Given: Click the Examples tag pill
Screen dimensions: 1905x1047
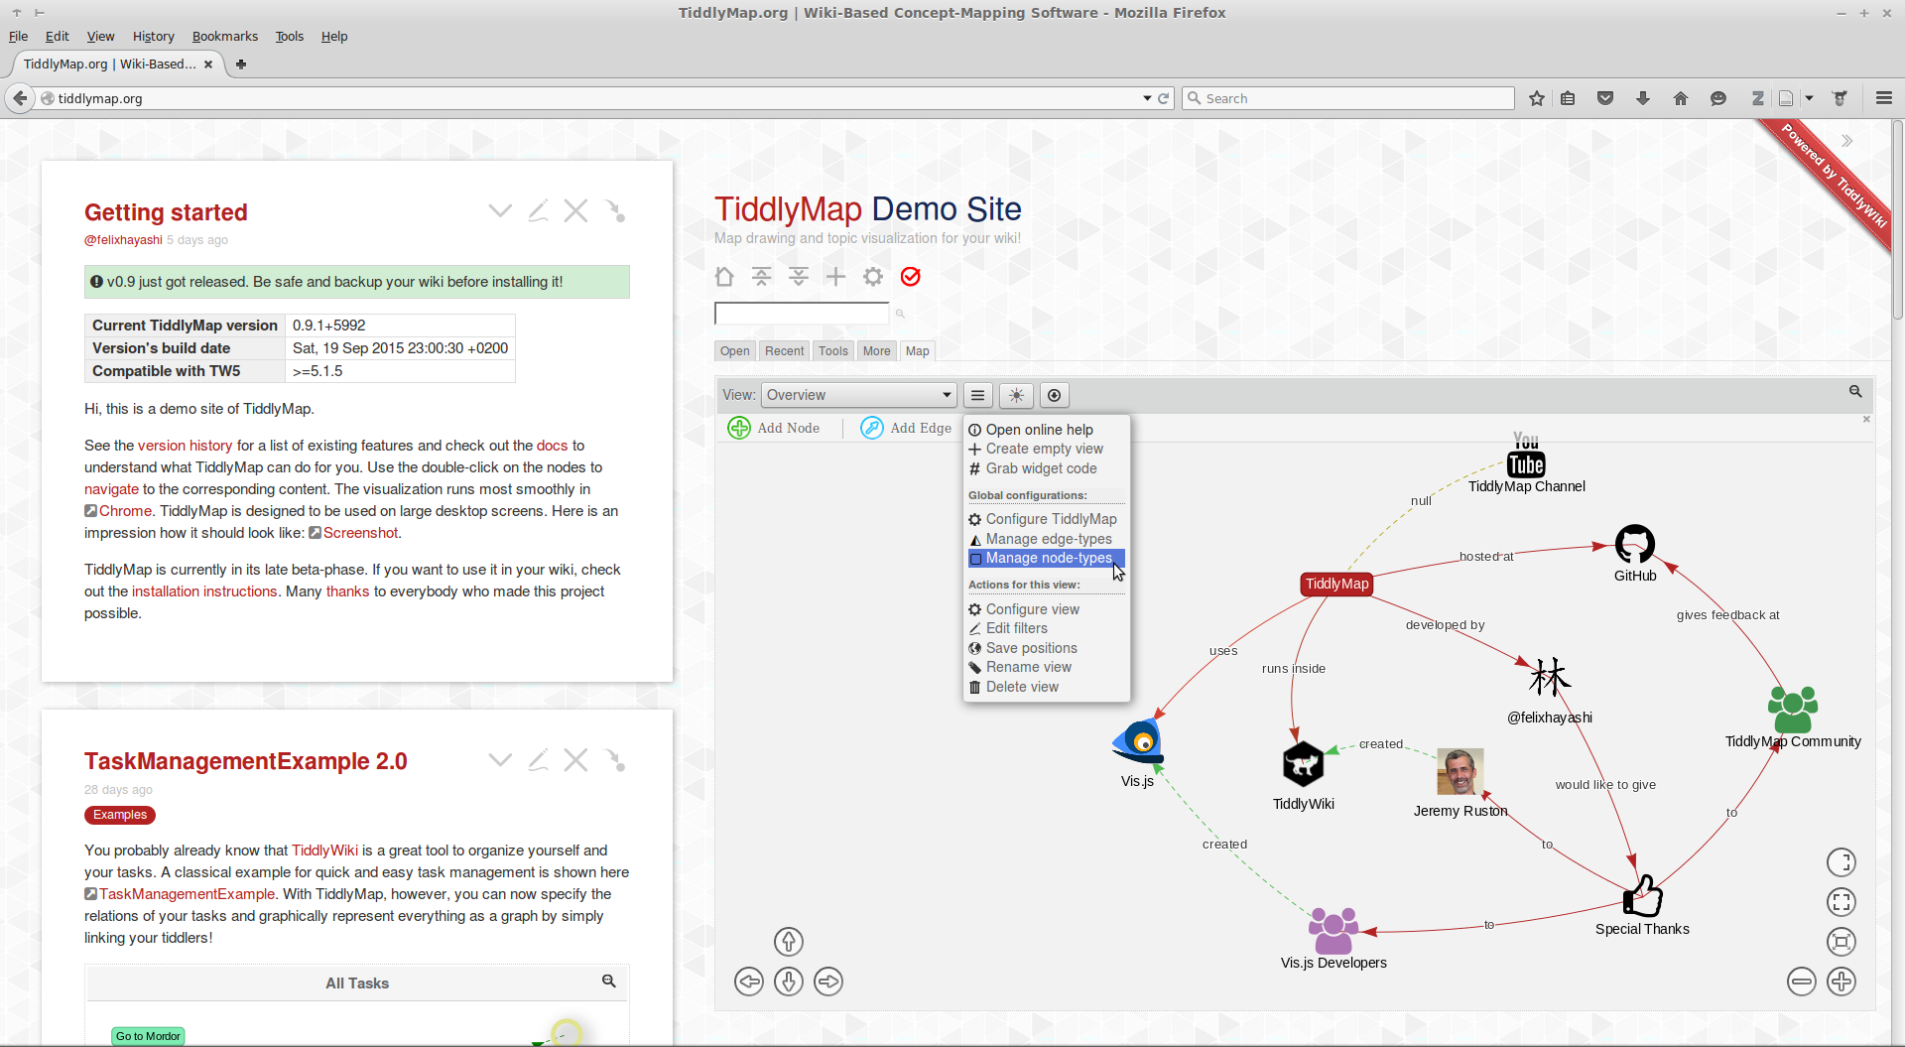Looking at the screenshot, I should [x=120, y=815].
